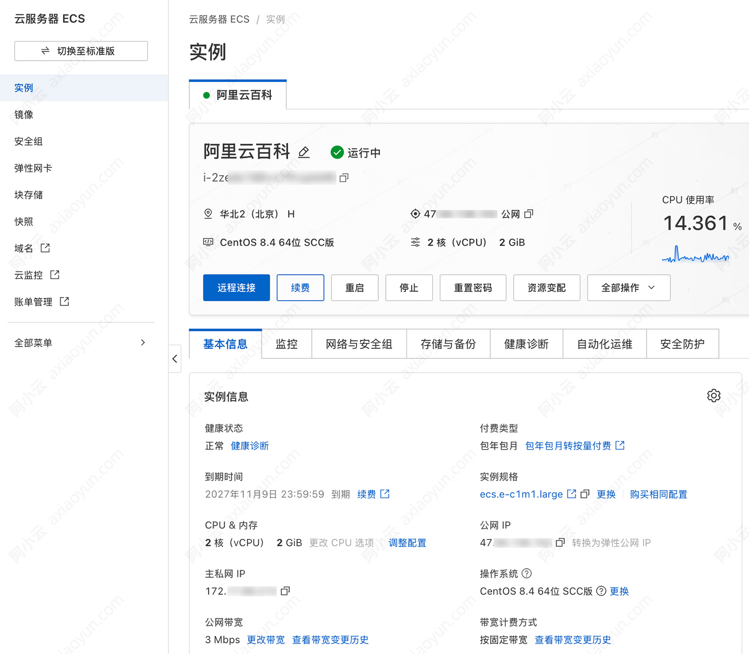Viewport: 749px width, 654px height.
Task: Select the 阿里云百科 instance tab
Action: point(238,95)
